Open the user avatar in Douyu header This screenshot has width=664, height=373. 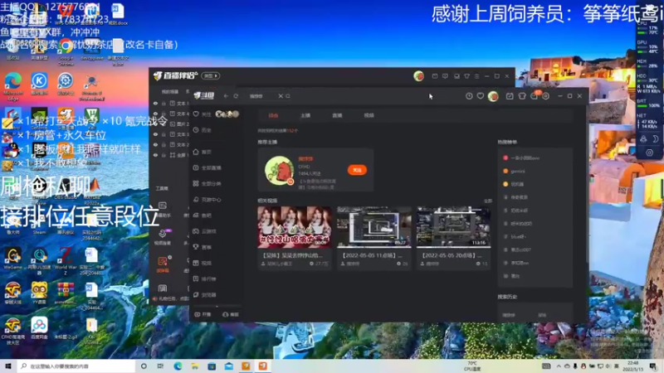493,96
